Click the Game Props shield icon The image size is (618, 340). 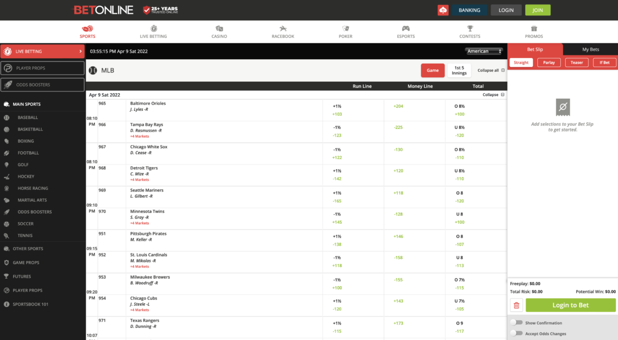pos(7,263)
